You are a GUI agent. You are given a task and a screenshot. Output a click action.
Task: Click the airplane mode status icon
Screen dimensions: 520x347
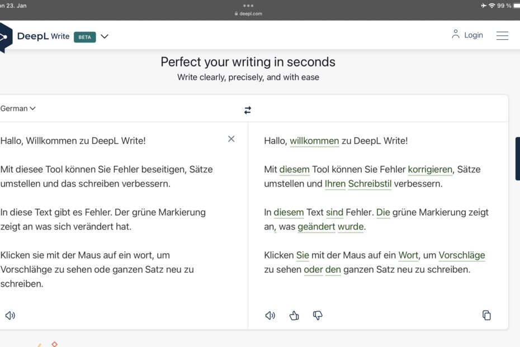(484, 6)
